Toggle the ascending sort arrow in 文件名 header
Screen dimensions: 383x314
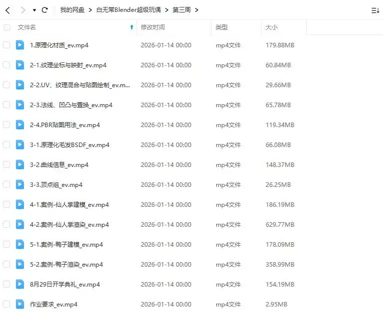point(132,27)
